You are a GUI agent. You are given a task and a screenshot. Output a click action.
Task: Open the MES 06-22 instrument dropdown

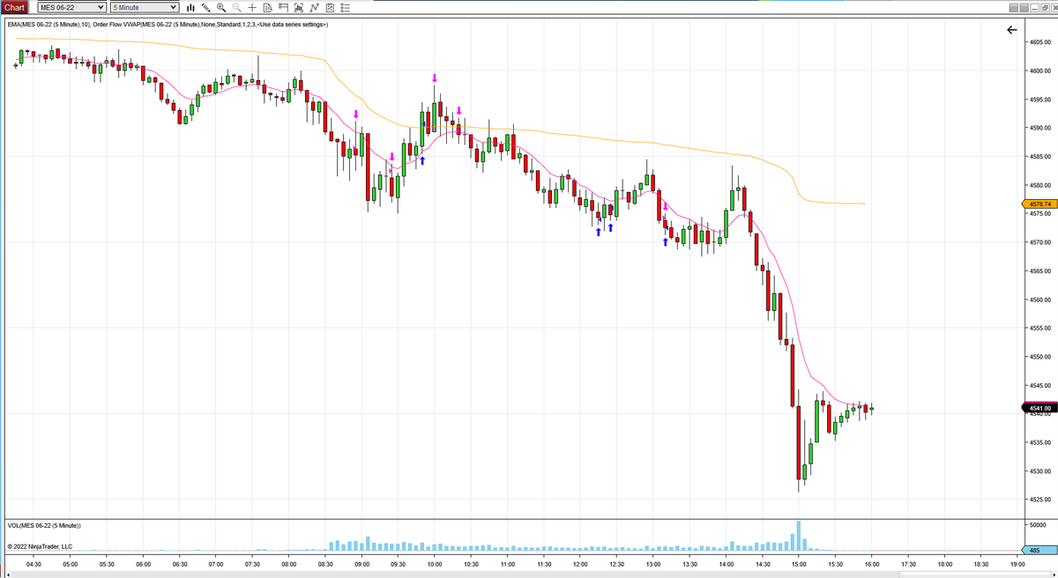point(71,7)
